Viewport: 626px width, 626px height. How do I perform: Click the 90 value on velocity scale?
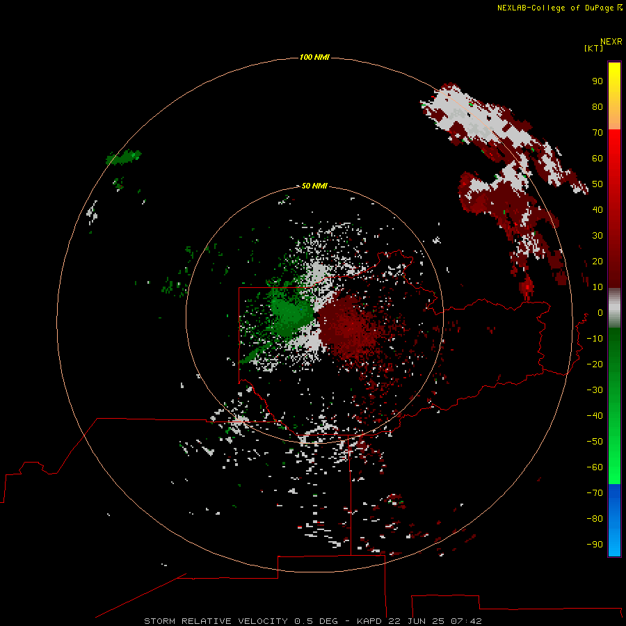pyautogui.click(x=597, y=81)
